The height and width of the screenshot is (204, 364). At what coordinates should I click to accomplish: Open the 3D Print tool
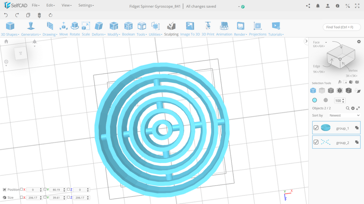pyautogui.click(x=208, y=29)
